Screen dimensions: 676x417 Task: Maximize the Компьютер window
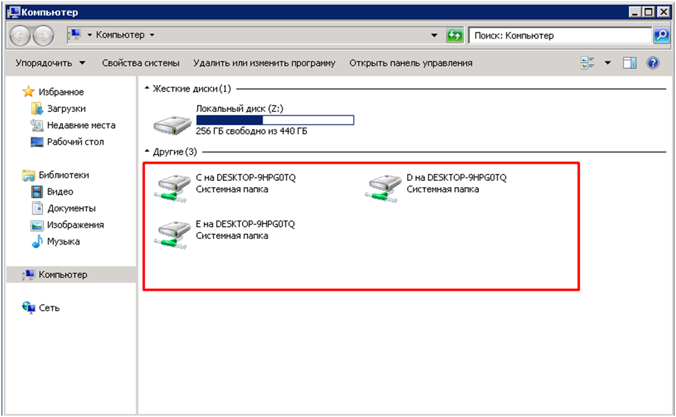[x=648, y=12]
